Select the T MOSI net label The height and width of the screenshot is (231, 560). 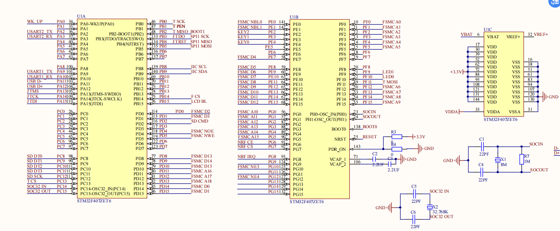[x=390, y=82]
